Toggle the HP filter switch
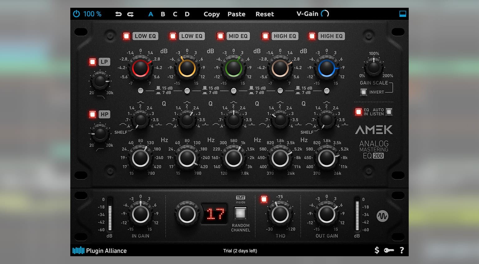The height and width of the screenshot is (264, 479). pos(92,114)
